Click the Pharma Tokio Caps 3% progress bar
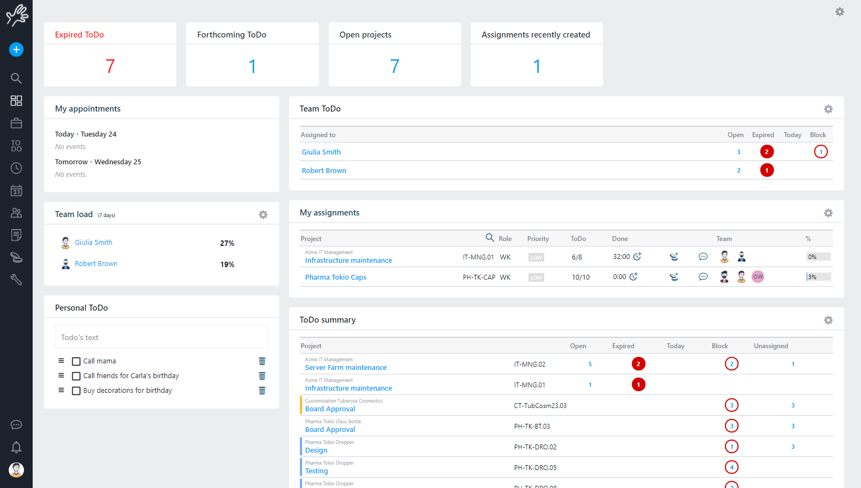Screen dimensions: 861x488 [818, 277]
